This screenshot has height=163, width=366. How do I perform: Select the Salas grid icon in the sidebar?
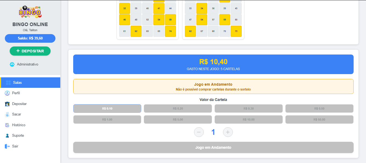pos(8,82)
